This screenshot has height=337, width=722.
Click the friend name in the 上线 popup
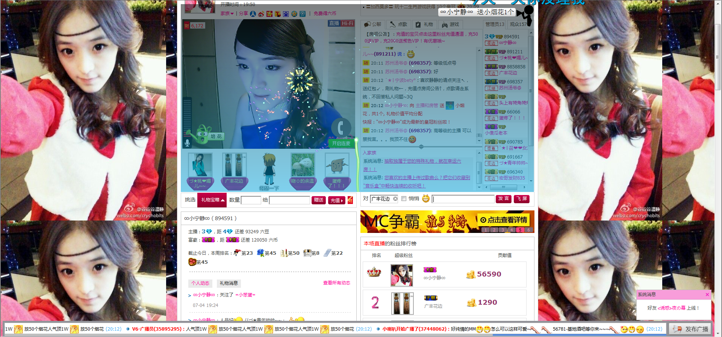[x=671, y=308]
